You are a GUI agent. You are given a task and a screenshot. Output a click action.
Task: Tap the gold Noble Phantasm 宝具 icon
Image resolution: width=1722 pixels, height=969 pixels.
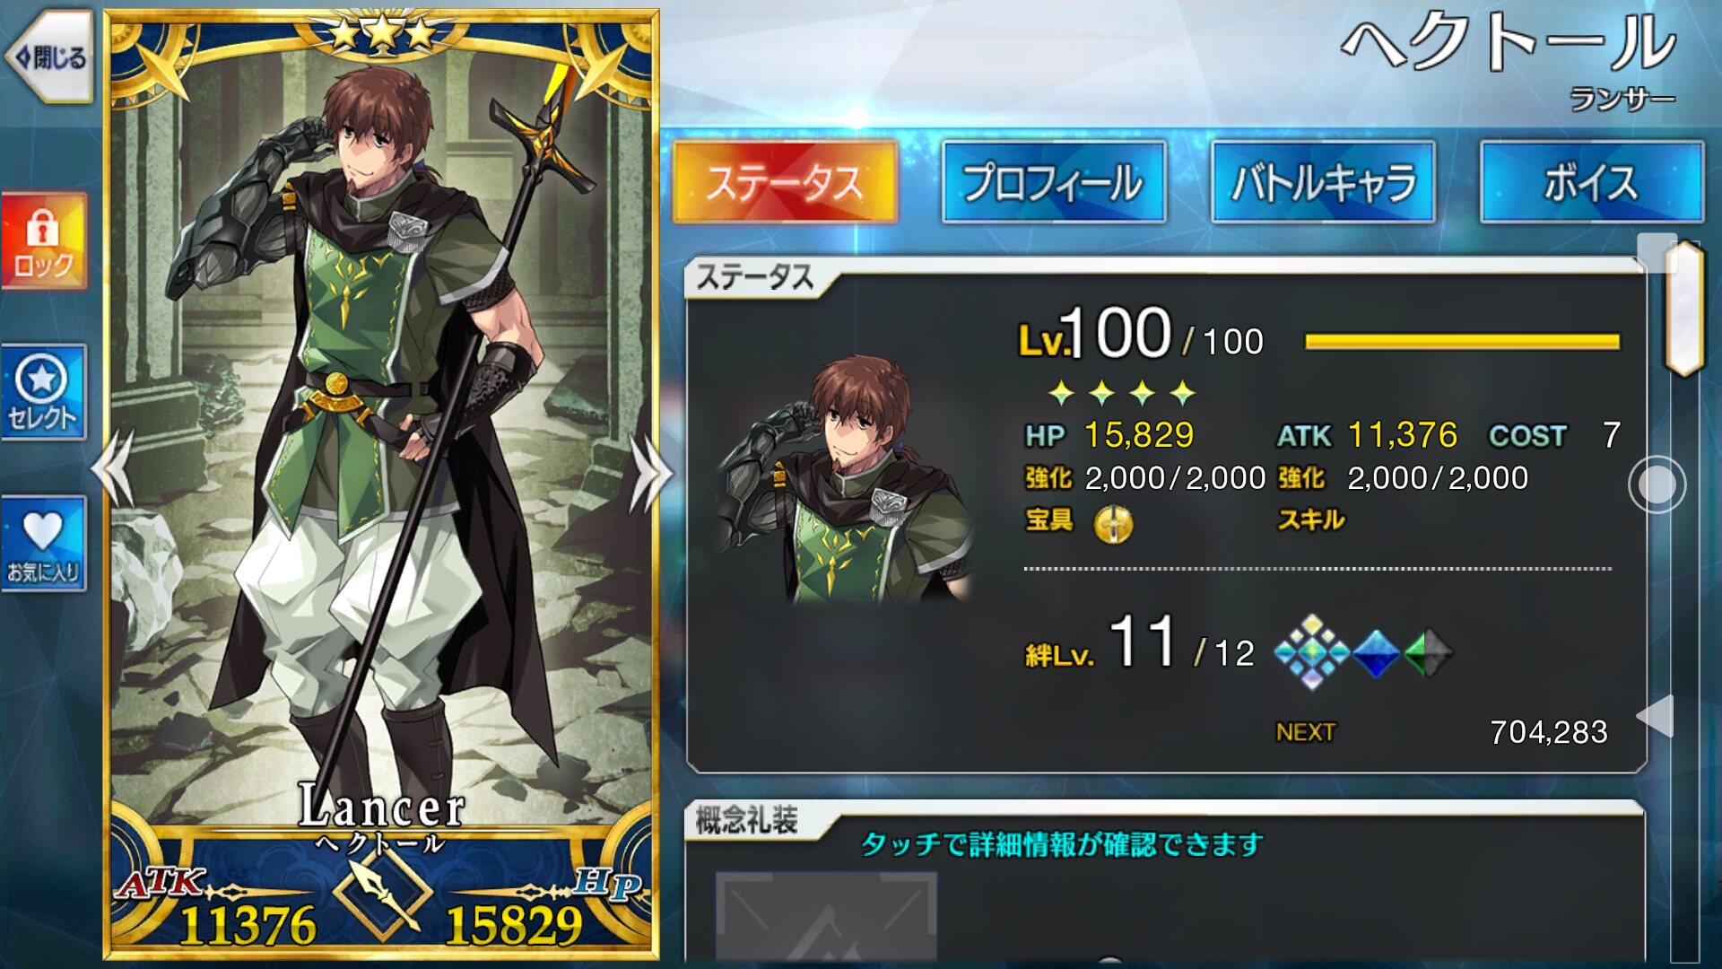(1113, 523)
